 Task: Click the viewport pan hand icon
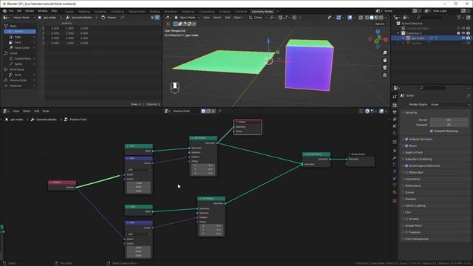tap(384, 60)
